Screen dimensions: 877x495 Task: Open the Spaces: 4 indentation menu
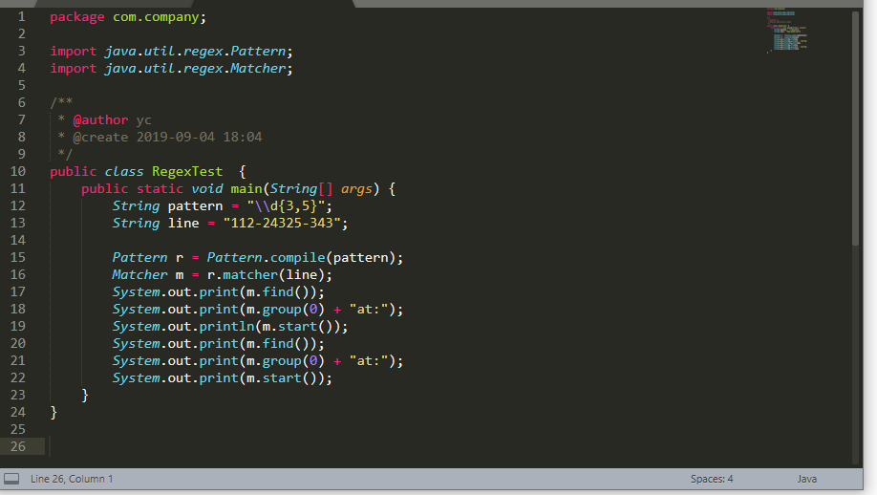(712, 479)
